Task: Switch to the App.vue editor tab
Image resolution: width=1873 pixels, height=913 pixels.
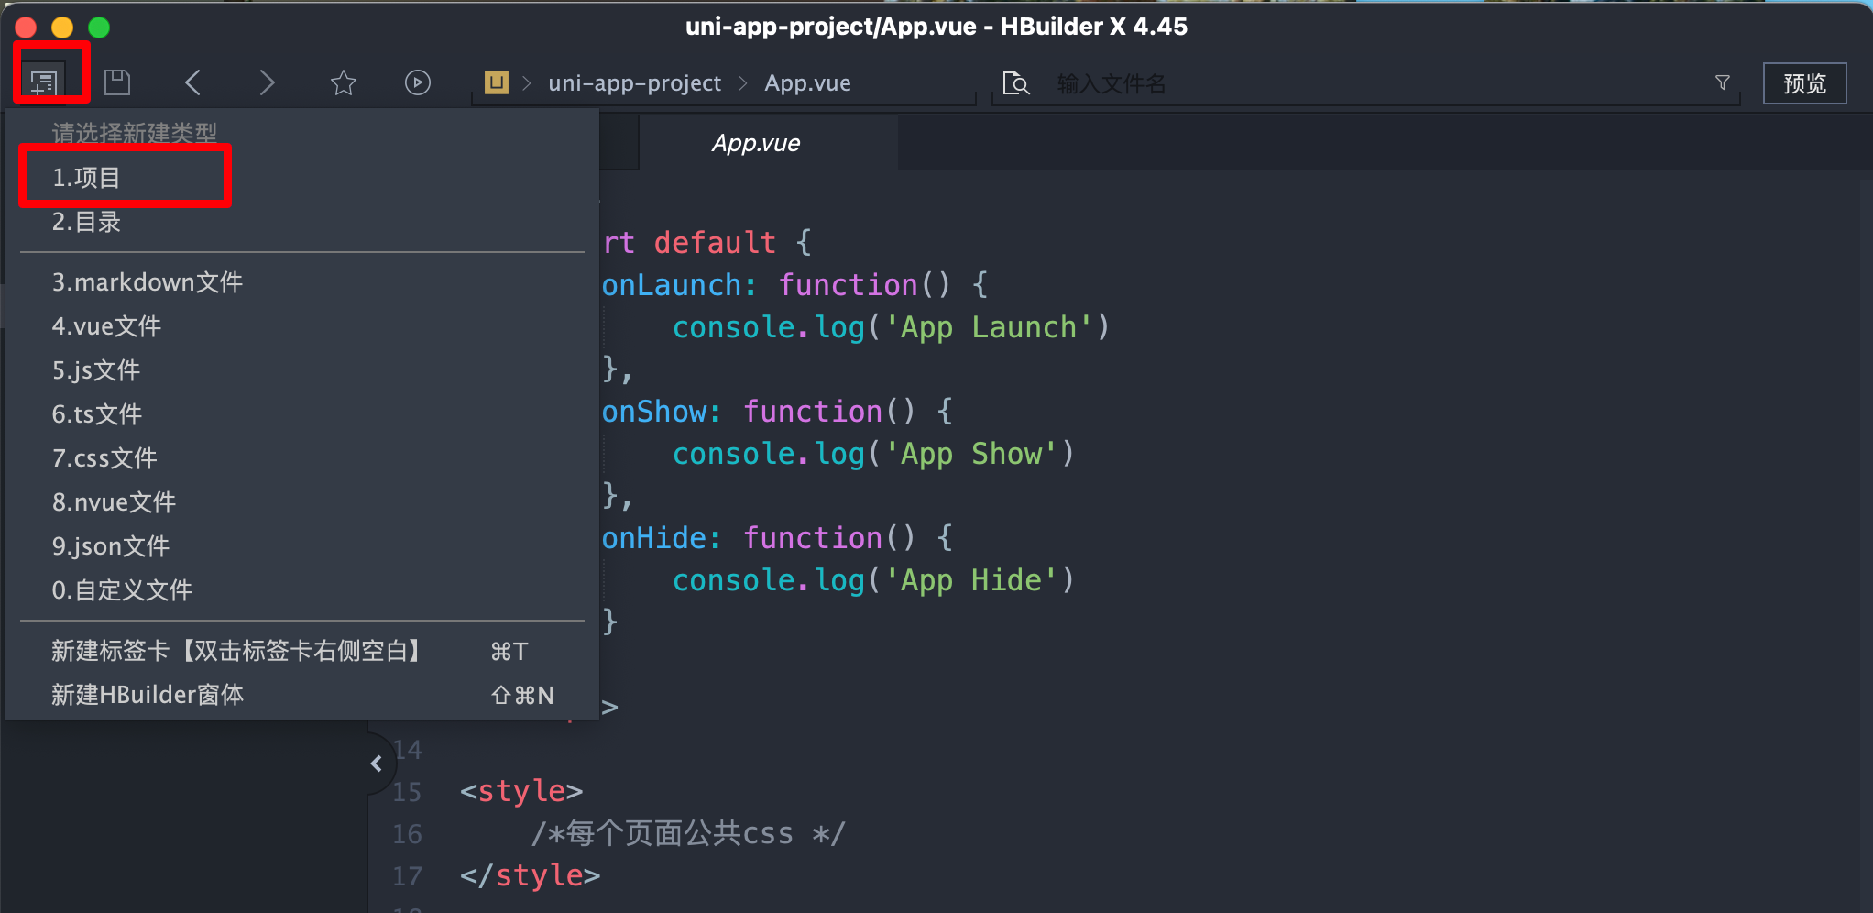Action: [x=756, y=143]
